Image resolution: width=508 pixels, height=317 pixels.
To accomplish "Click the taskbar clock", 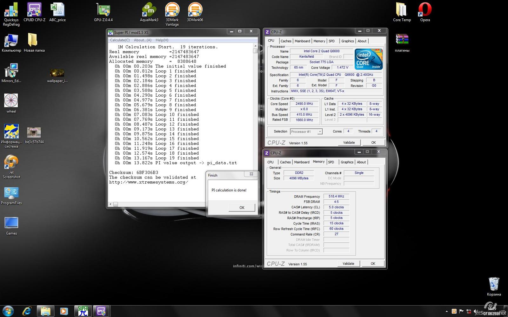I will (492, 311).
